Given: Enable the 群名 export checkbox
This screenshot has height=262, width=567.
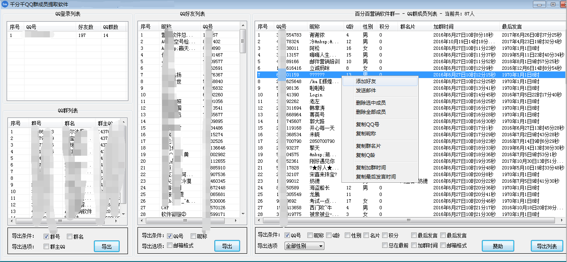Looking at the screenshot, I should [69, 237].
